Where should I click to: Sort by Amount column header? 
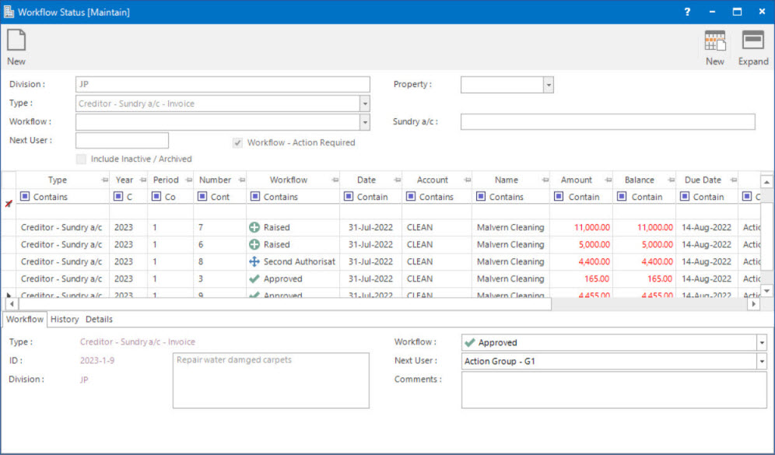577,180
